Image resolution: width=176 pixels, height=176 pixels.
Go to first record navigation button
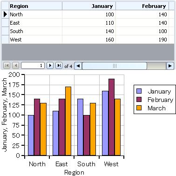tap(7, 66)
